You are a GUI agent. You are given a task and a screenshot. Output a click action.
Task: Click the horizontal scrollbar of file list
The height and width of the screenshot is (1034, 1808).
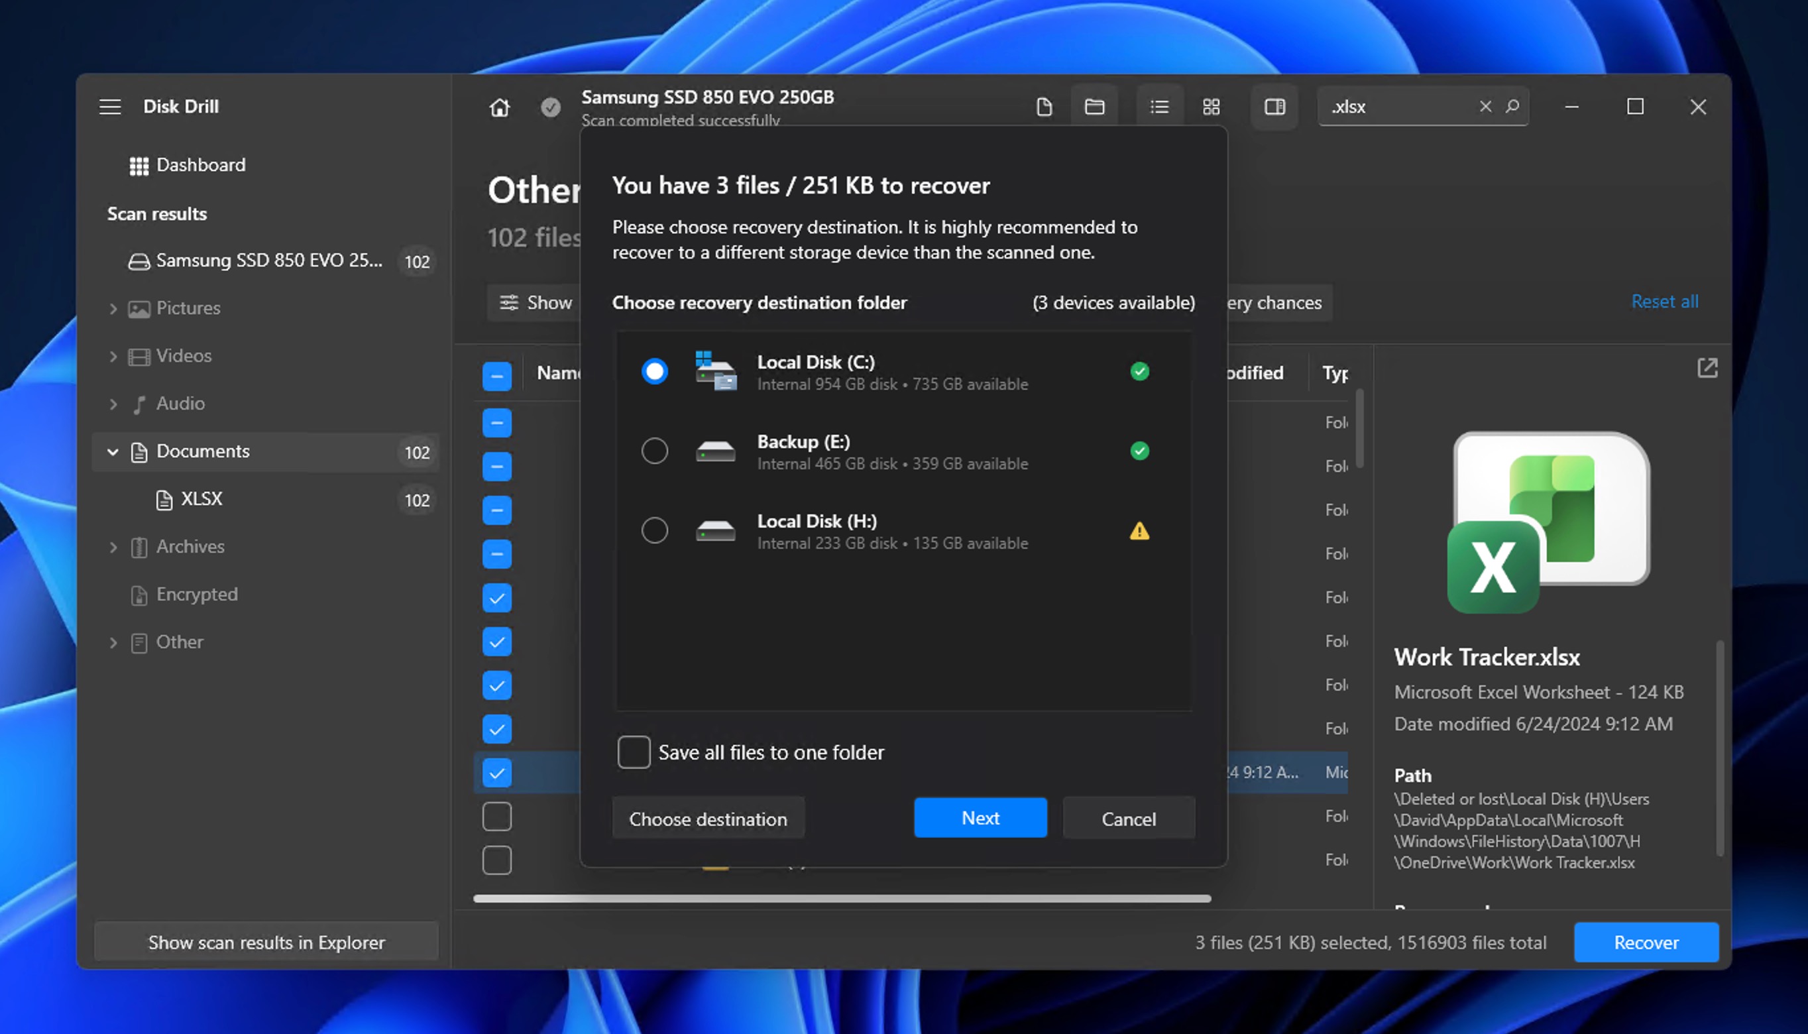[842, 899]
